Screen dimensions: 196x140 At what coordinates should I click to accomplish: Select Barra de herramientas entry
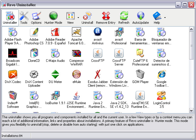coord(140,36)
